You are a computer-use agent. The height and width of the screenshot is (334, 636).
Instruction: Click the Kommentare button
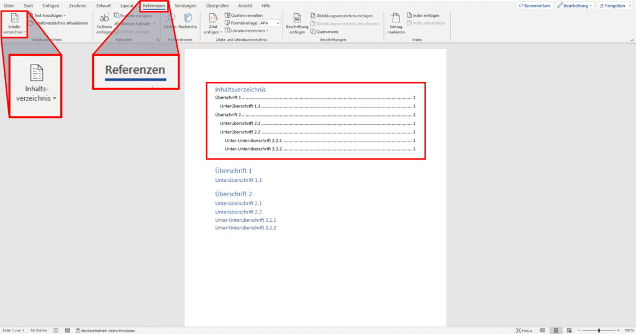pos(534,6)
